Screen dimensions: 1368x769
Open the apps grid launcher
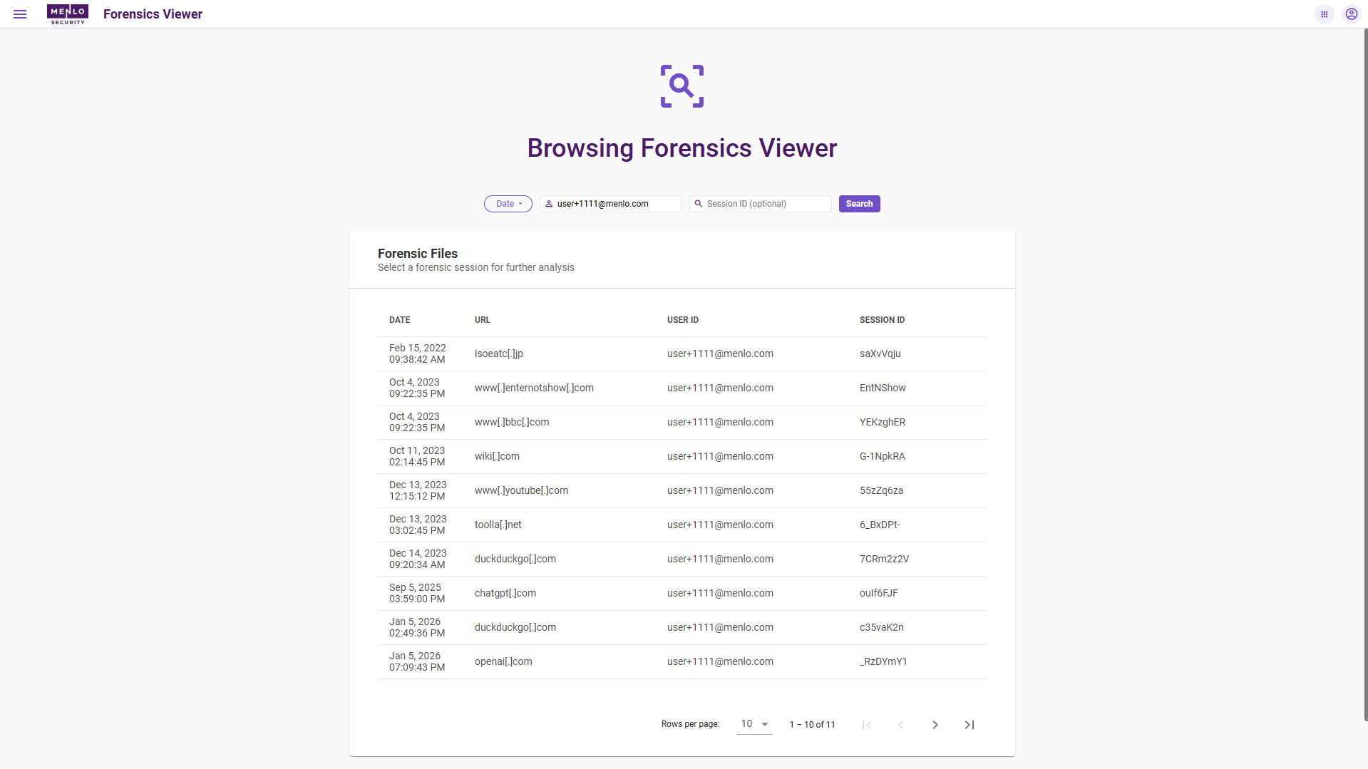tap(1325, 14)
